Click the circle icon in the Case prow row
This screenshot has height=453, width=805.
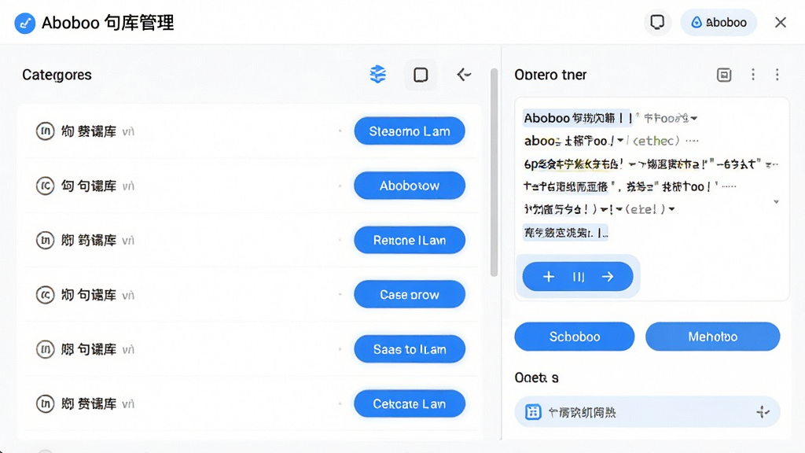tap(45, 295)
